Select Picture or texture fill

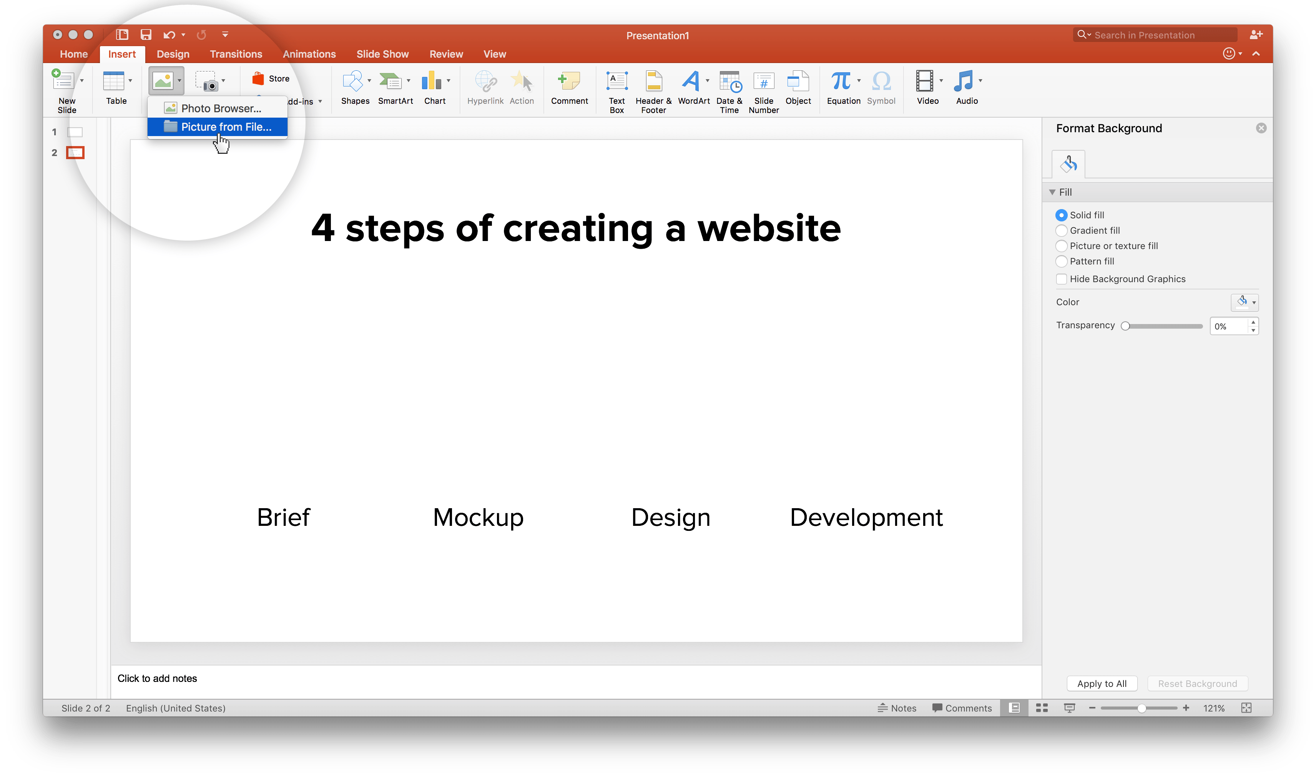coord(1061,245)
